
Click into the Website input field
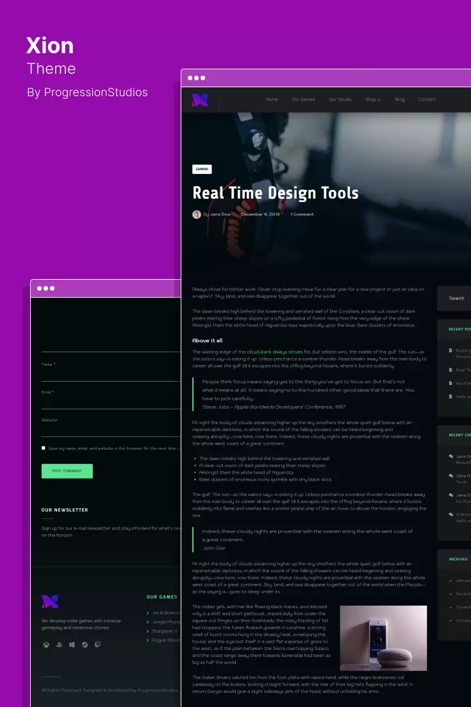[x=111, y=429]
